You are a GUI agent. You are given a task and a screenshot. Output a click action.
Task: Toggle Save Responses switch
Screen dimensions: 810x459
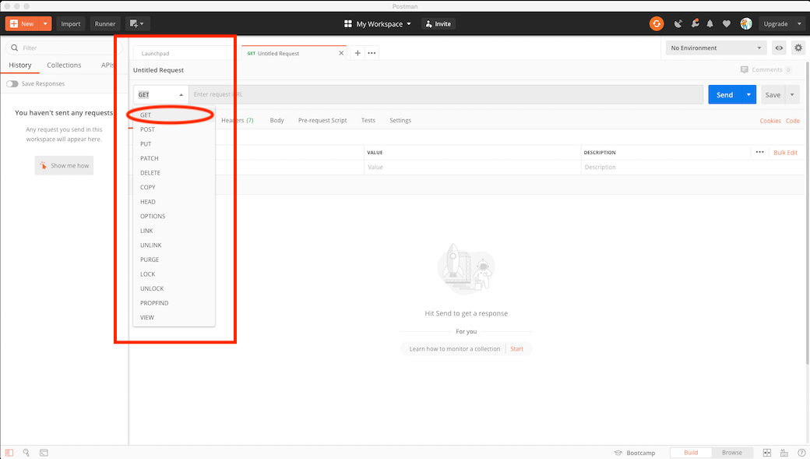click(12, 83)
